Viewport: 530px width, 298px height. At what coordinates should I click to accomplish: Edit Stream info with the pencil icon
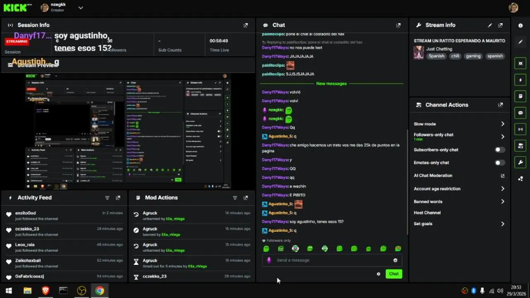click(490, 25)
